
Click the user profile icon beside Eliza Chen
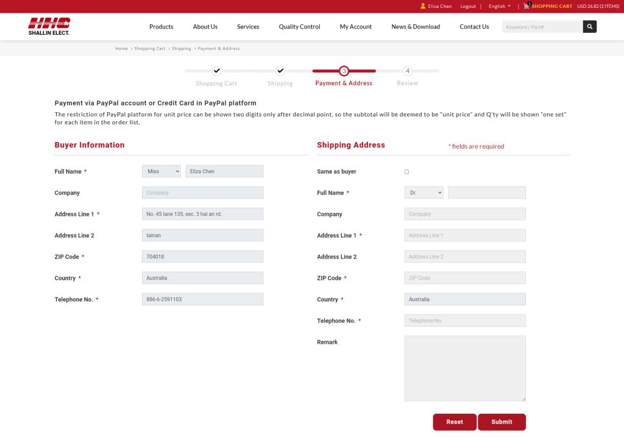[423, 6]
